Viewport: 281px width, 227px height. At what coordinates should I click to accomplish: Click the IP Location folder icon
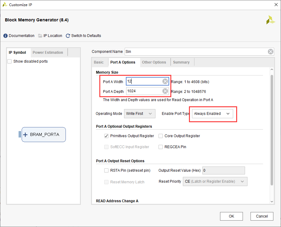pyautogui.click(x=40, y=36)
